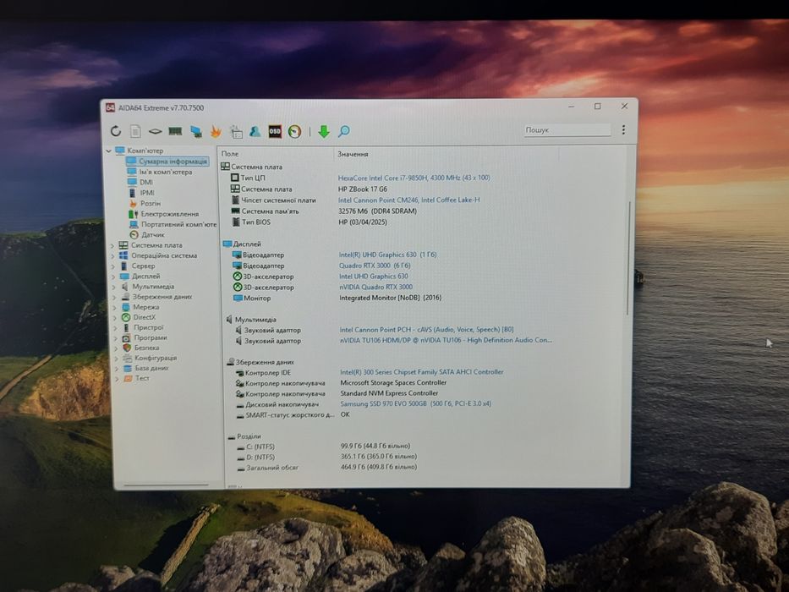Open the three-dot menu button
The width and height of the screenshot is (789, 592).
623,130
